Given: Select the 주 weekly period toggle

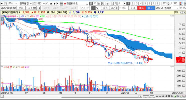Looking at the screenshot, I should tap(95, 3).
